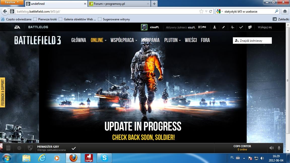Open the Często odwiedzane bookmarks folder
290x163 pixels.
pos(16,19)
